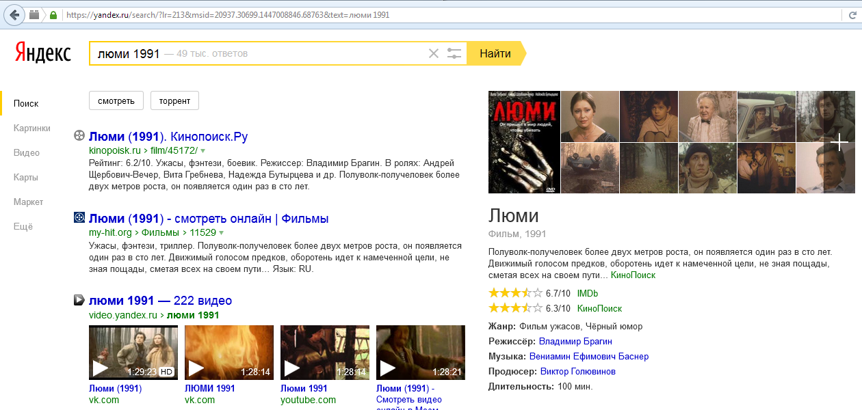
Task: Switch to the Картинки tab
Action: tap(32, 128)
